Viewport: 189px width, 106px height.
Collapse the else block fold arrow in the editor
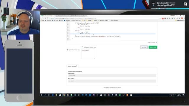click(x=69, y=31)
